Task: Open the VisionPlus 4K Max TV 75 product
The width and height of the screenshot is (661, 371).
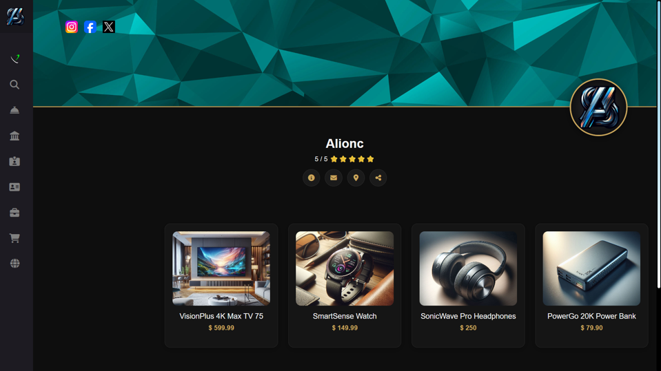Action: pyautogui.click(x=221, y=286)
